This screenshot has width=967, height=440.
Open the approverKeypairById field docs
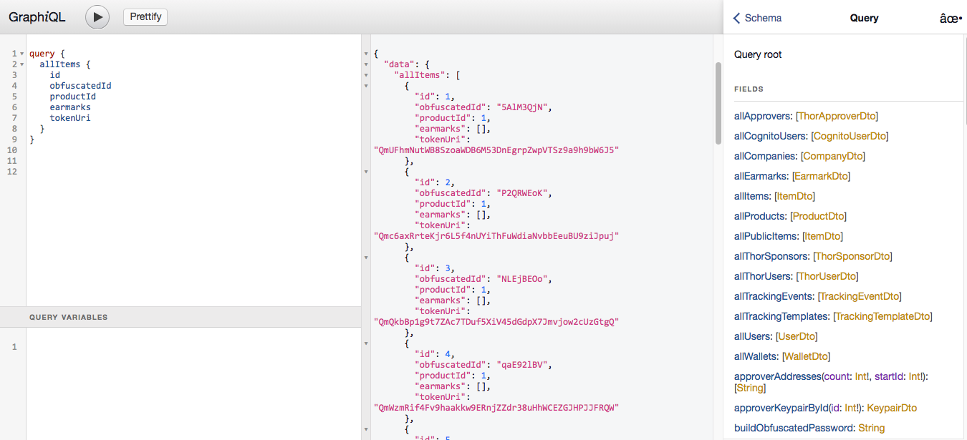(x=781, y=408)
